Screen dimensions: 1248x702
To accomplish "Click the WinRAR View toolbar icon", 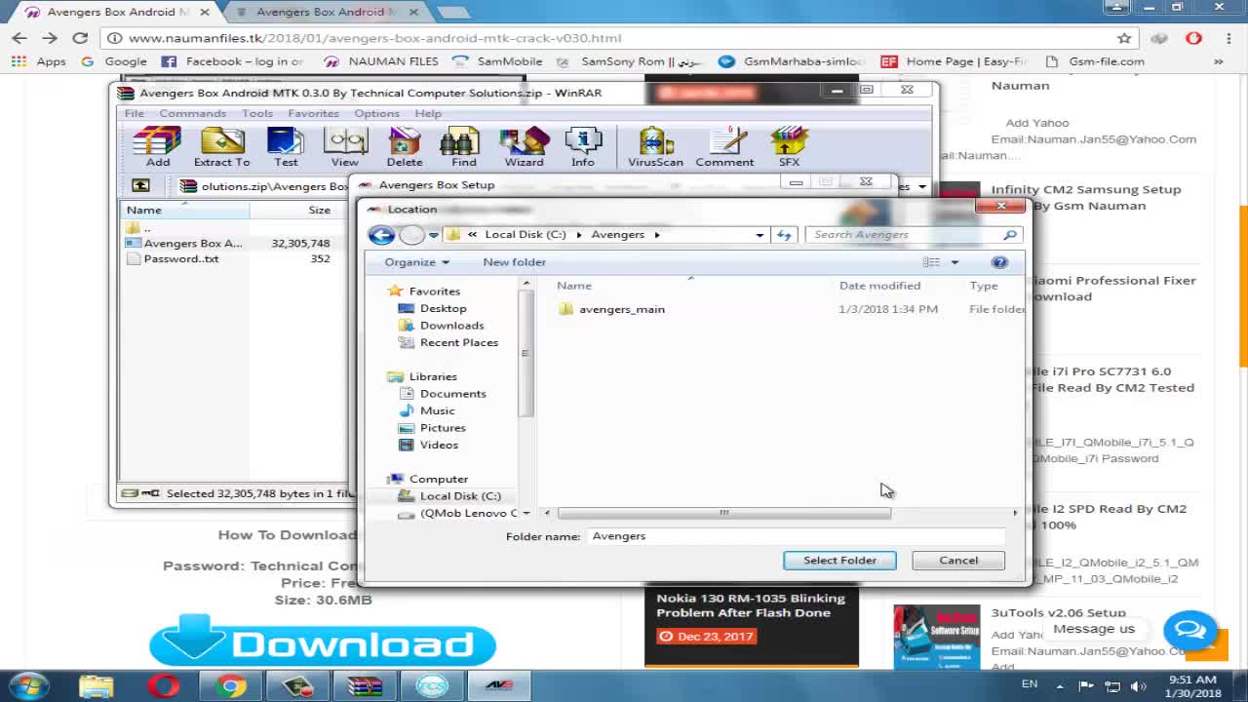I will tap(344, 146).
